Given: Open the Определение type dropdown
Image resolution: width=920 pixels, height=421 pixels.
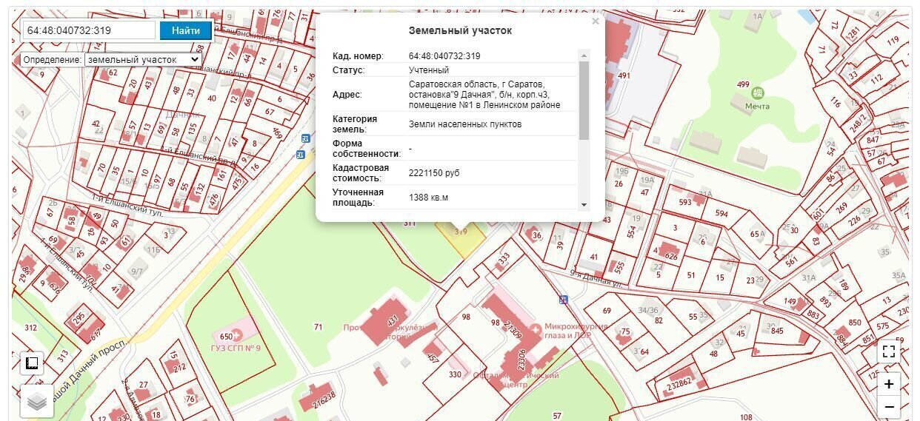Looking at the screenshot, I should (143, 59).
